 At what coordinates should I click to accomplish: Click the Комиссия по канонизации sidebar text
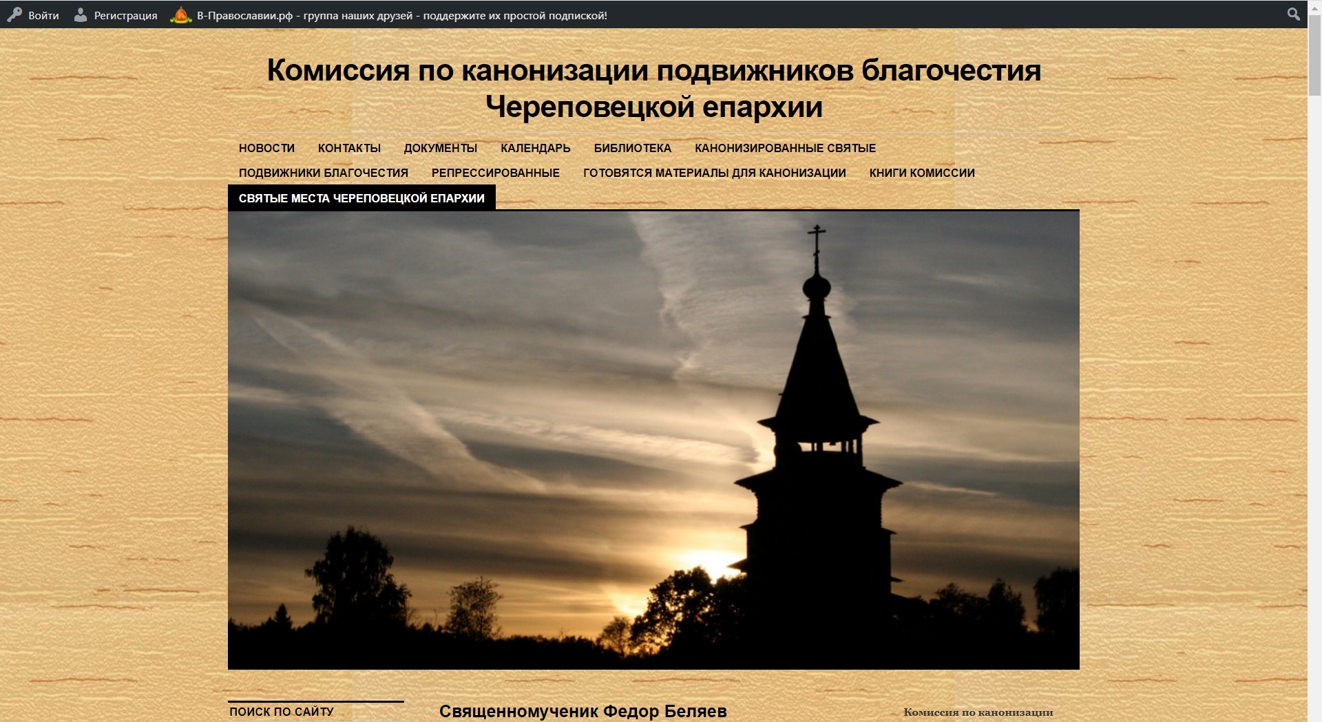[x=978, y=712]
